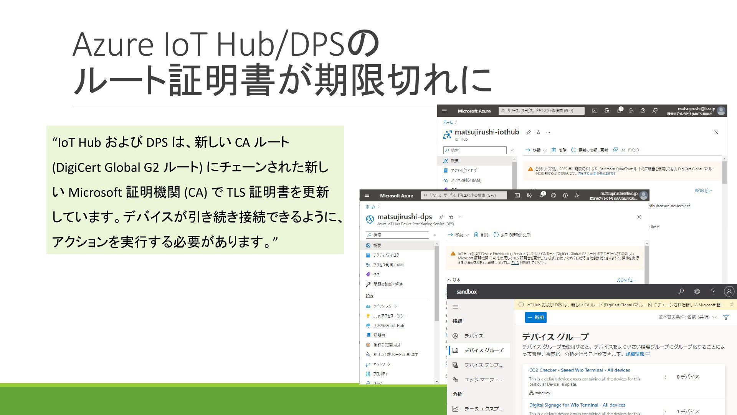The height and width of the screenshot is (415, 737).
Task: Click help question mark in iothub Azure header
Action: (643, 111)
